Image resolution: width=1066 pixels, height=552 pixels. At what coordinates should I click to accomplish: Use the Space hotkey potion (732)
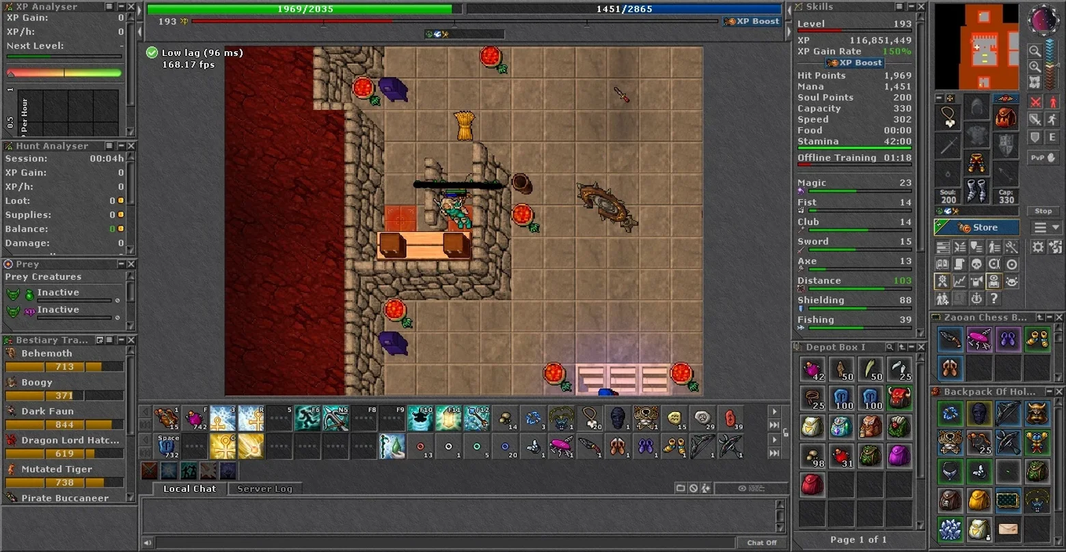[168, 446]
